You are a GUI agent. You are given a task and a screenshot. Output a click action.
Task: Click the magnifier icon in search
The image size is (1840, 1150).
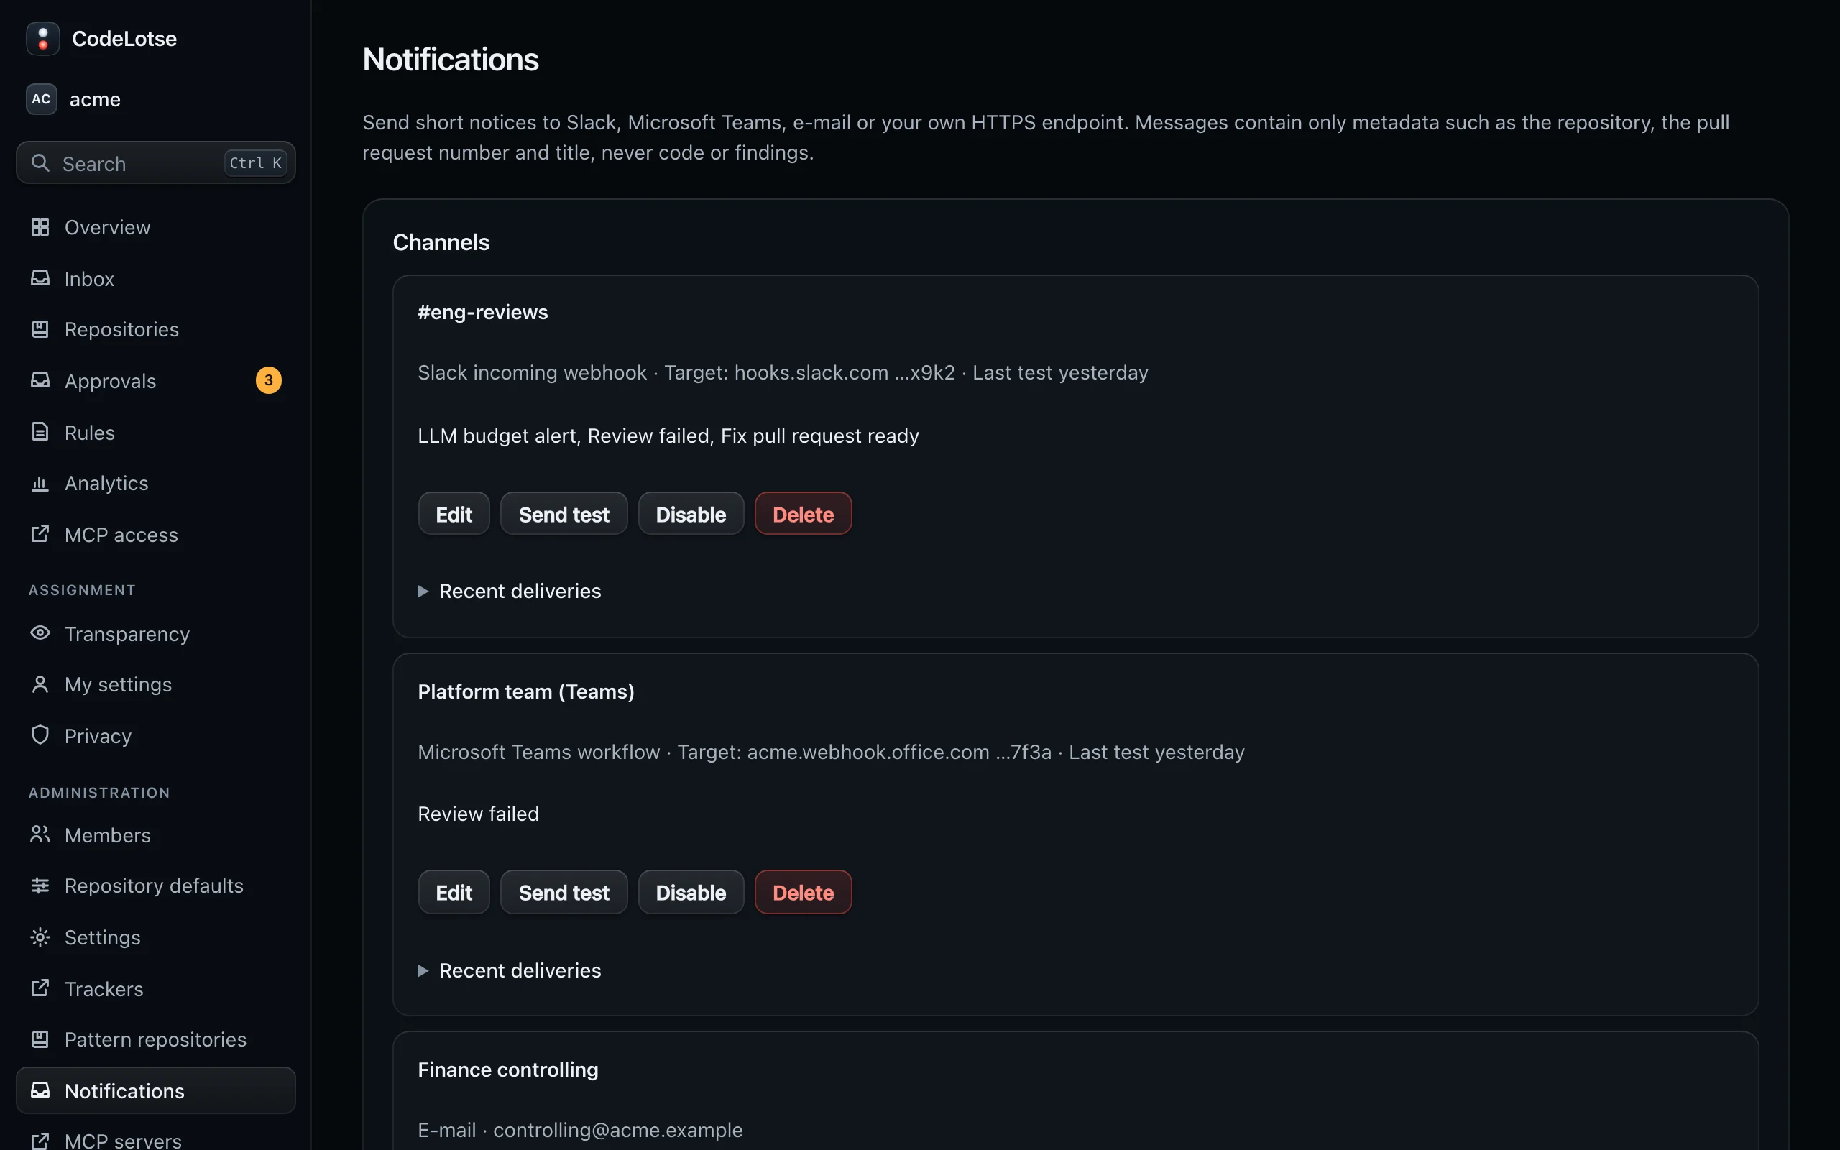pos(40,162)
